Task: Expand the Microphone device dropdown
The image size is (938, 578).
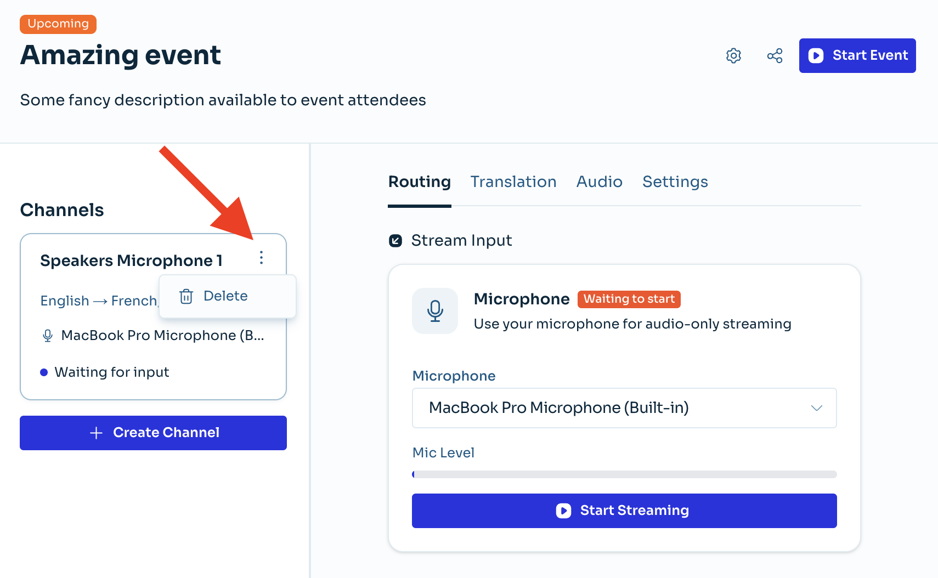Action: tap(624, 408)
